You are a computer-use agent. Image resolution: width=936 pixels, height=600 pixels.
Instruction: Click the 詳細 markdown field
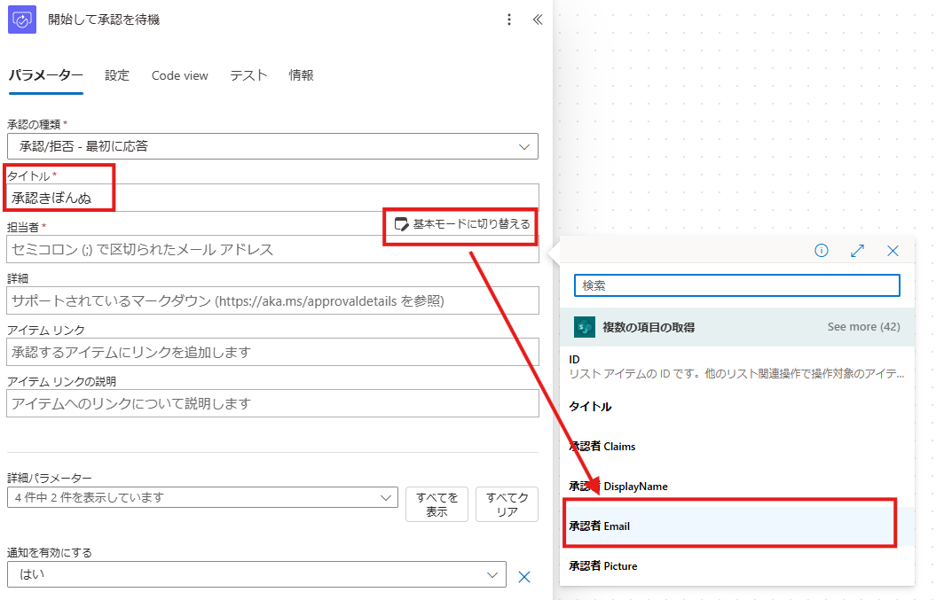pos(272,300)
